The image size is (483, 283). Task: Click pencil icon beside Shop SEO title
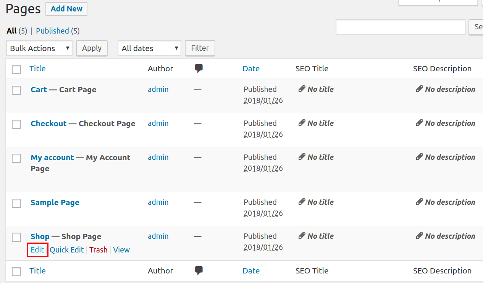[302, 236]
